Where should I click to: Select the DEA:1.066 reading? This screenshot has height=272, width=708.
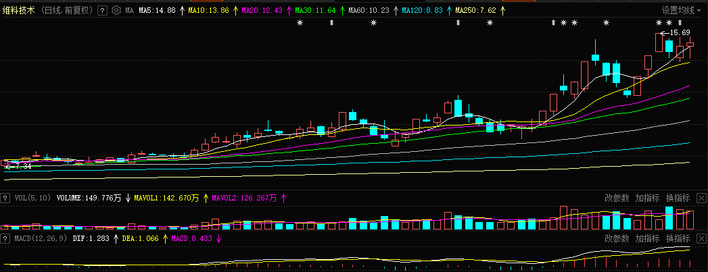[x=140, y=239]
